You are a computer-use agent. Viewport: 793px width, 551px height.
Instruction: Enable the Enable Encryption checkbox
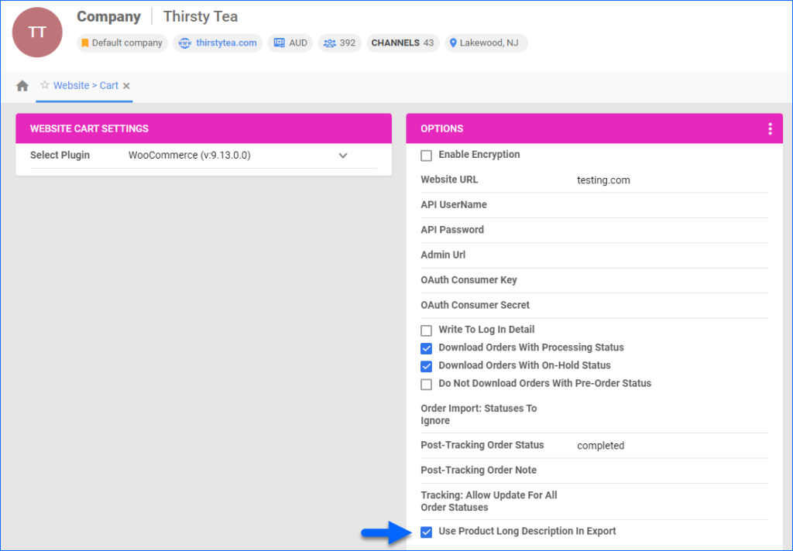[x=426, y=155]
